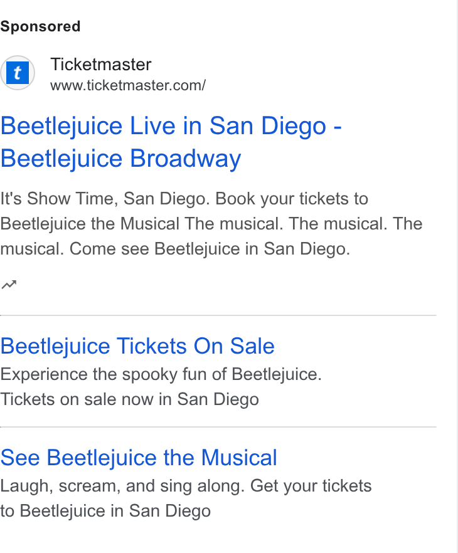The width and height of the screenshot is (458, 553).
Task: Click 'Tickets on sale now in San Diego' text
Action: tap(129, 399)
